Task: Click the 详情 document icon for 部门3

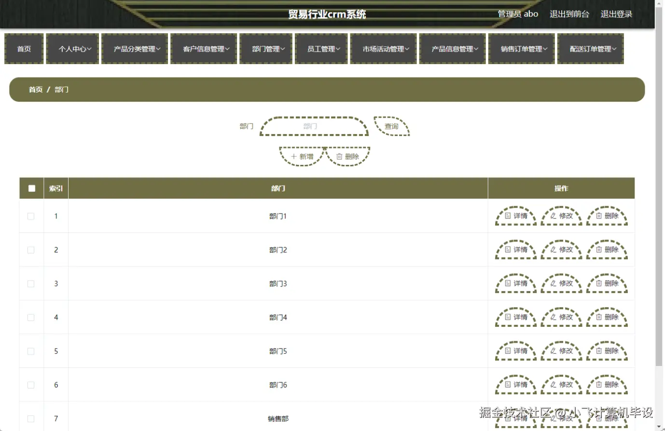Action: click(x=508, y=283)
